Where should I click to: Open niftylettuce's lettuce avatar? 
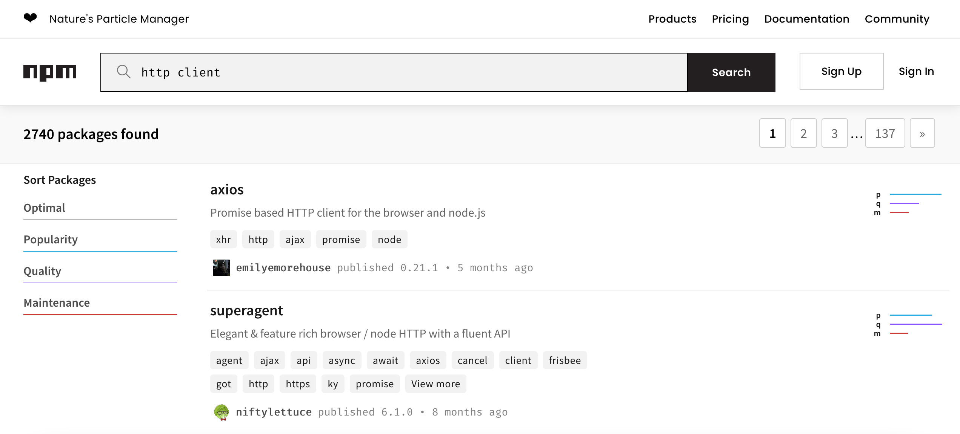[x=222, y=412]
